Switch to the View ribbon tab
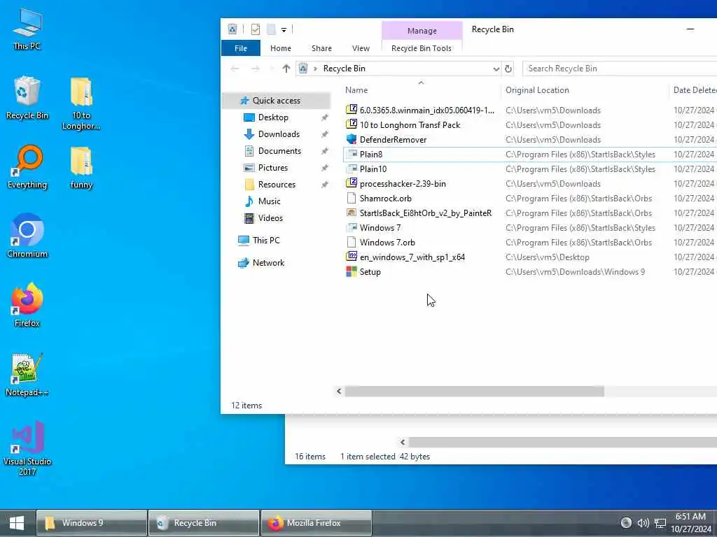Image resolution: width=717 pixels, height=537 pixels. click(x=361, y=48)
